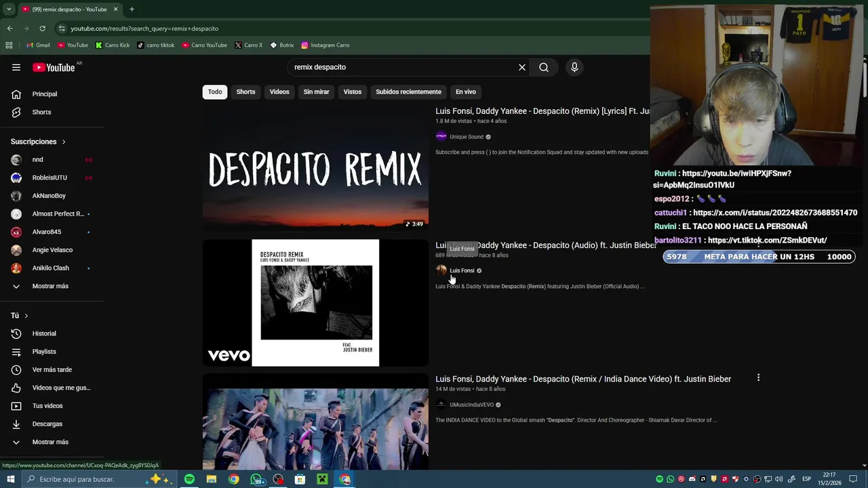Screen dimensions: 868x488
Task: Open the Instagram Carro bookmark
Action: (x=325, y=45)
